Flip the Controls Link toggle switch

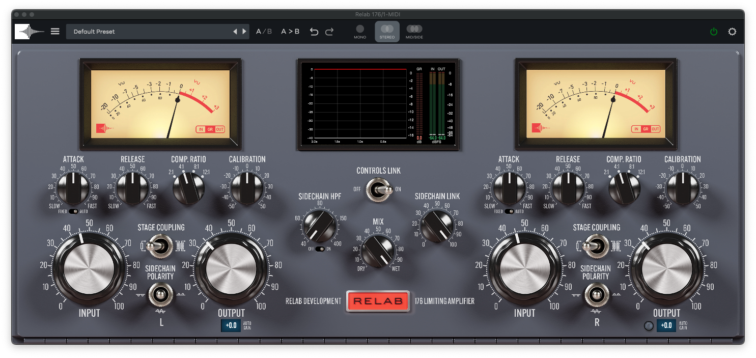(378, 189)
